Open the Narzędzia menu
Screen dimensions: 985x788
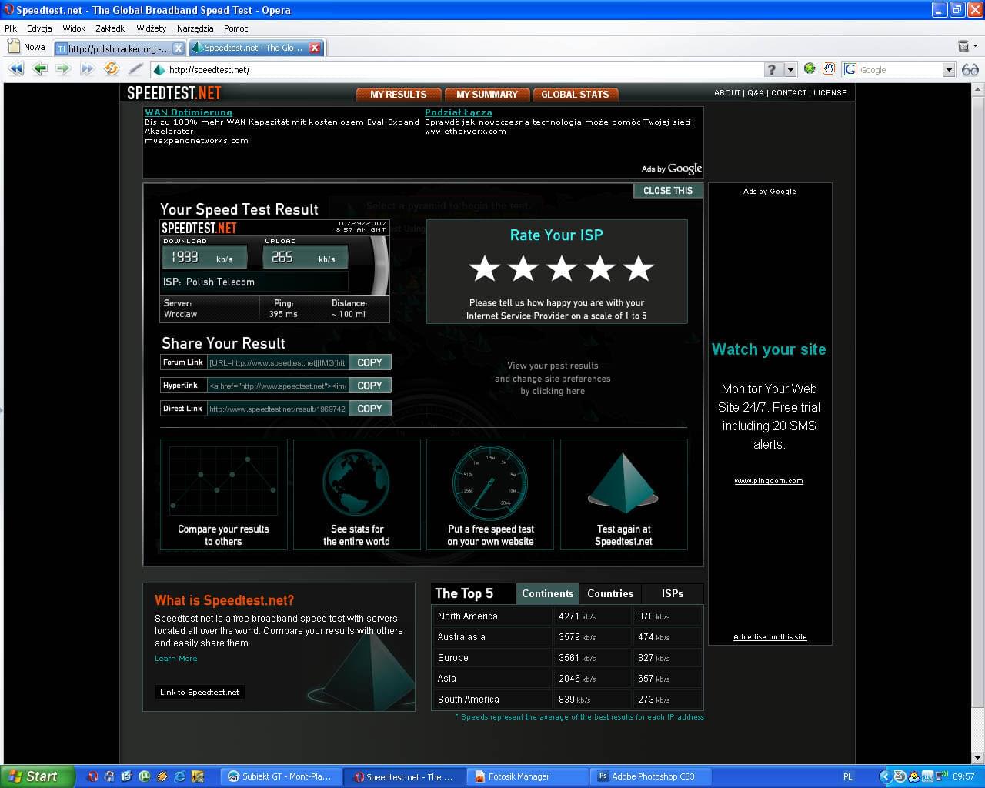click(x=195, y=28)
